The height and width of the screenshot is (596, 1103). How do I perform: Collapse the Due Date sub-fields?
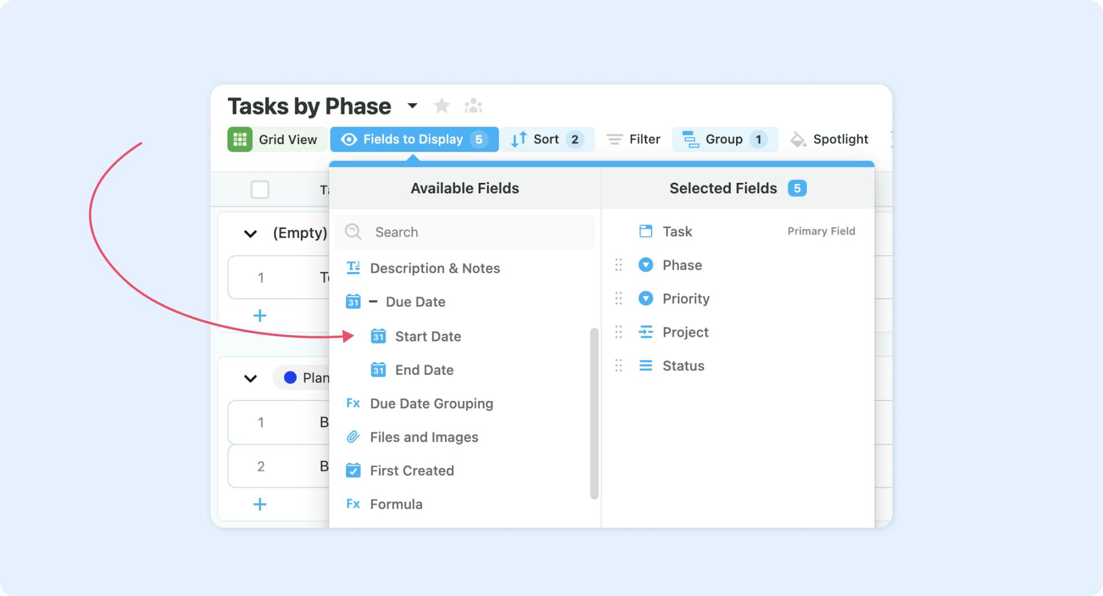coord(373,301)
